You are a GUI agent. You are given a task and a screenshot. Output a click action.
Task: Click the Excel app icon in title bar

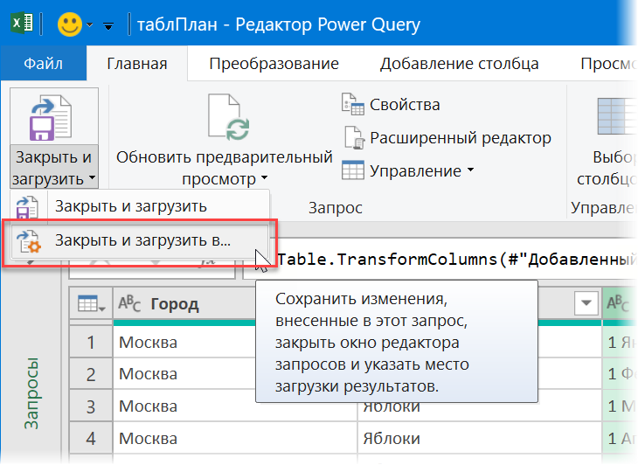pyautogui.click(x=22, y=24)
